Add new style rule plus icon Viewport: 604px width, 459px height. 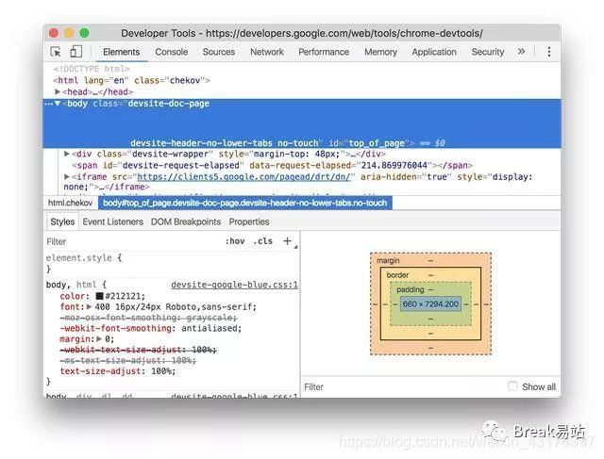287,241
